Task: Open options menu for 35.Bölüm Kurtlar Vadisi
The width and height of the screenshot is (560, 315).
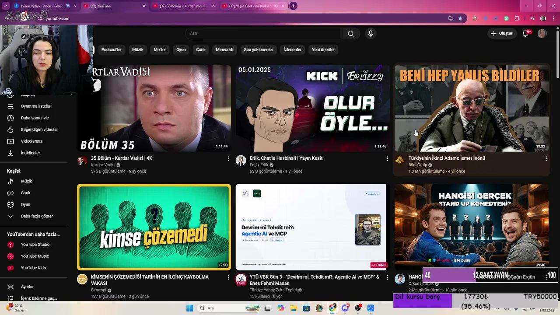Action: click(x=228, y=159)
